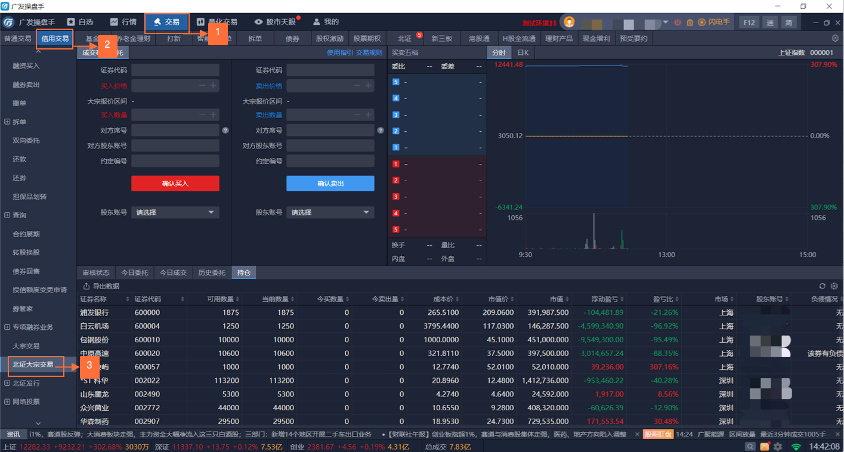Open the 自选 watchlist star icon
Image resolution: width=844 pixels, height=452 pixels.
pos(71,22)
